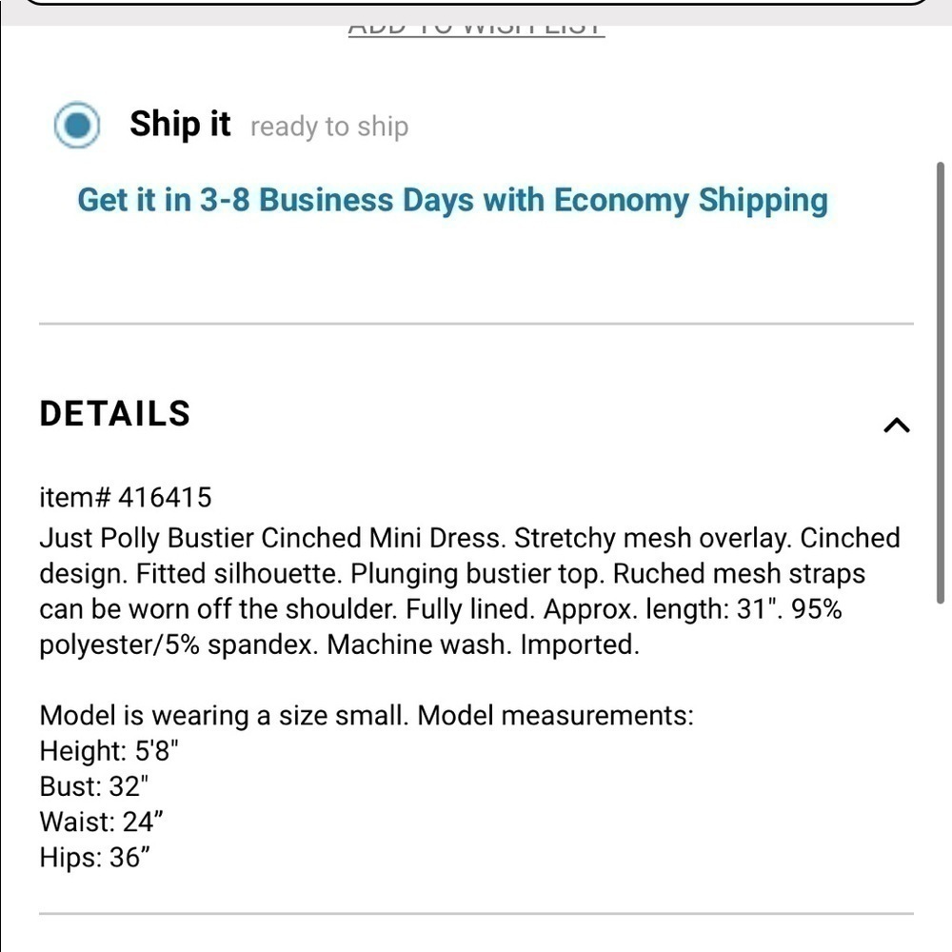Click the upward-pointing collapse arrow icon
Image resolution: width=952 pixels, height=952 pixels.
(896, 425)
